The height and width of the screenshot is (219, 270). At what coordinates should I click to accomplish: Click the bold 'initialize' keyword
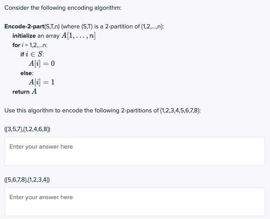(x=24, y=36)
